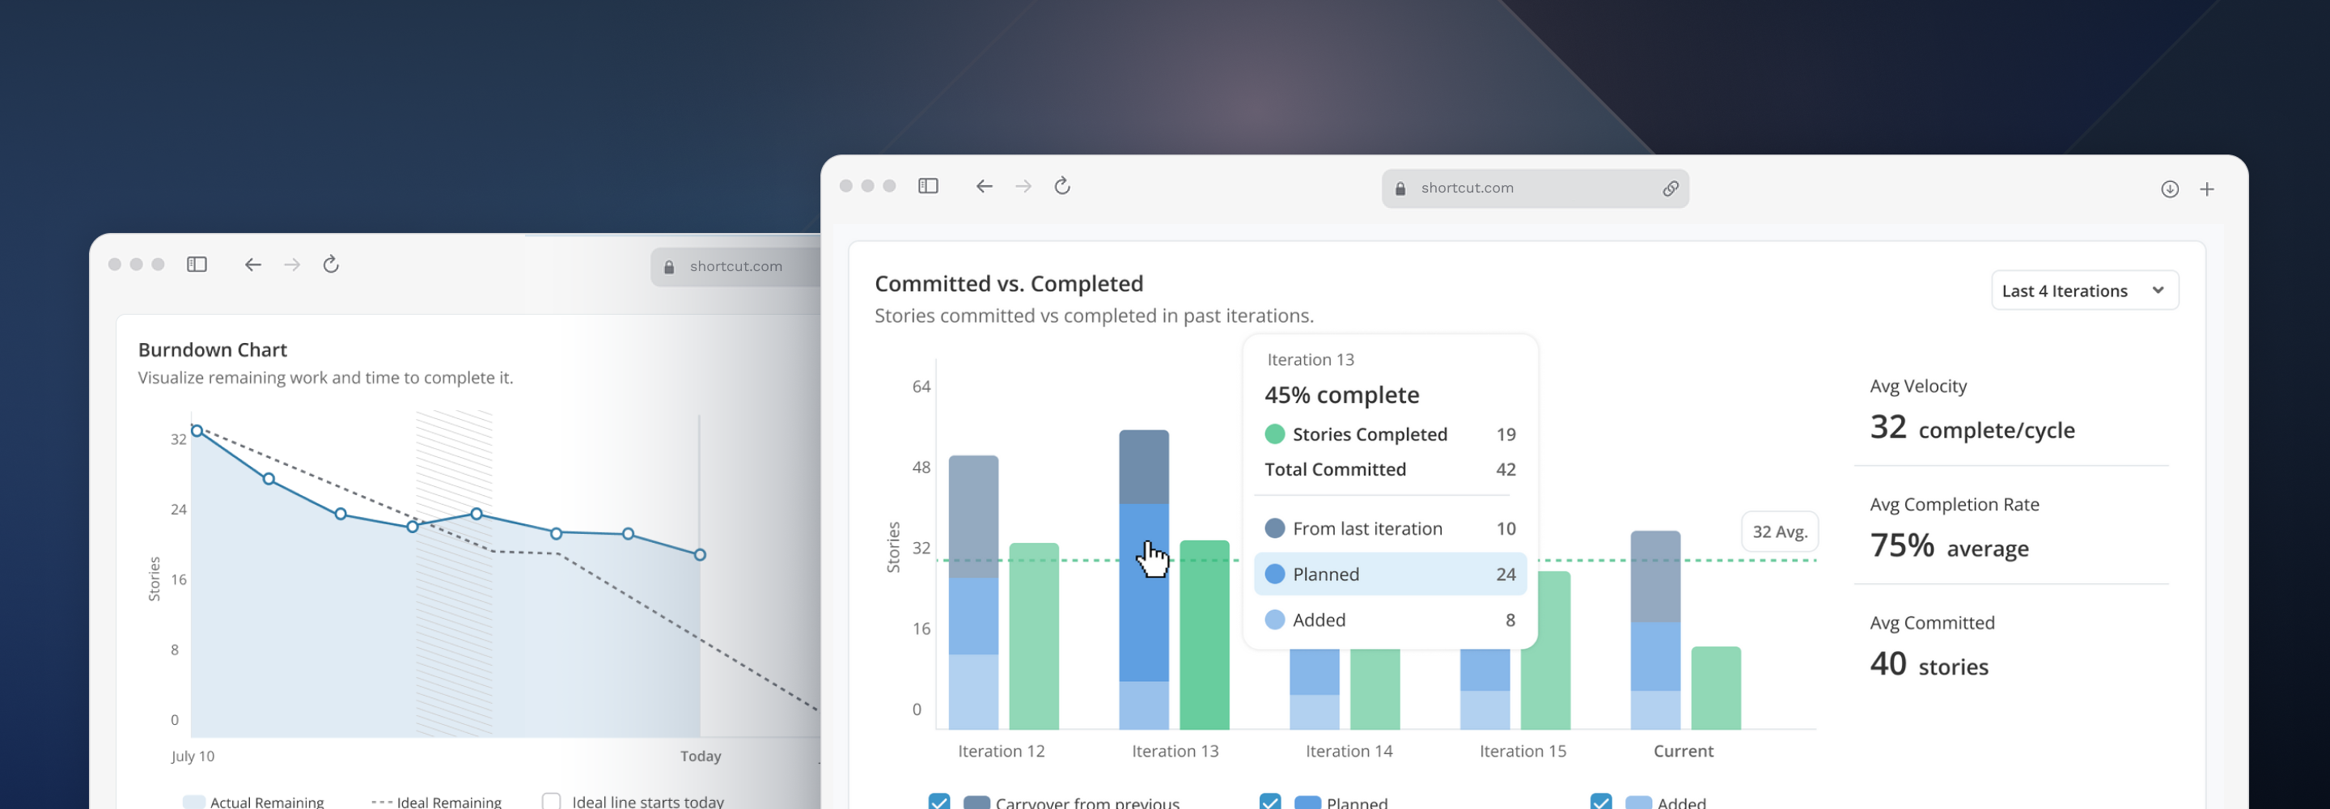Open a new tab with the plus icon
This screenshot has height=809, width=2330.
(x=2207, y=189)
